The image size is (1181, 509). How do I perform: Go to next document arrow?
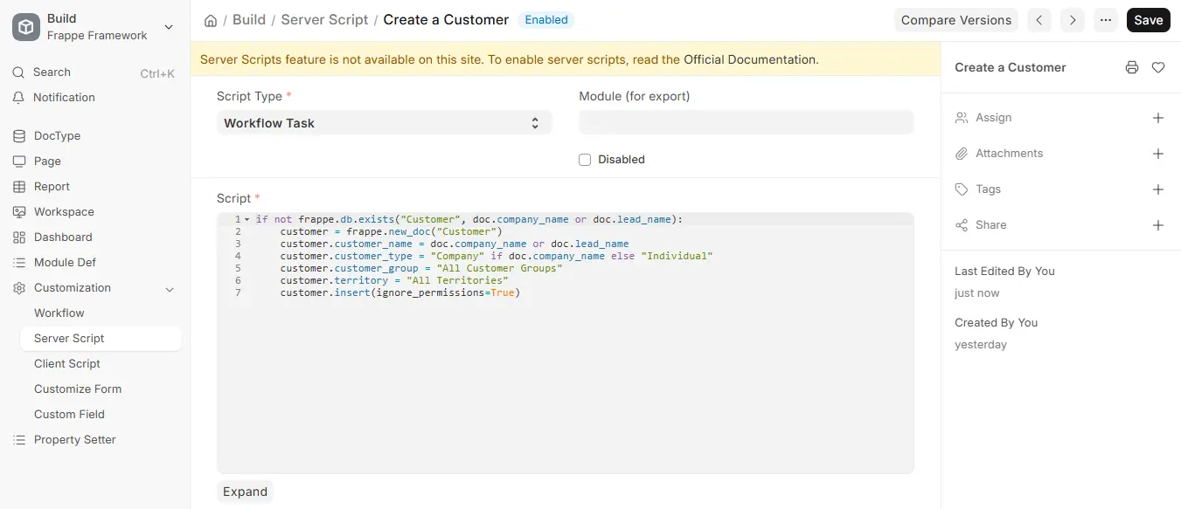tap(1073, 20)
